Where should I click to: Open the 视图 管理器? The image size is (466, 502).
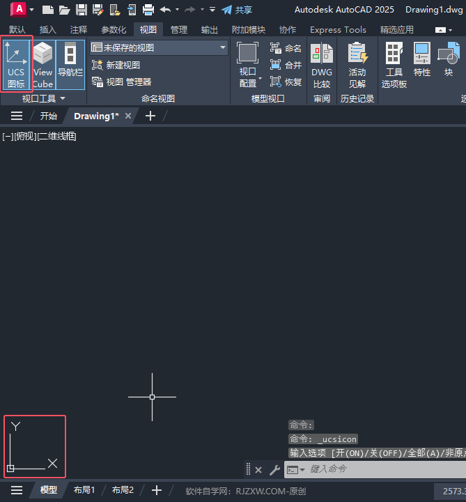121,82
